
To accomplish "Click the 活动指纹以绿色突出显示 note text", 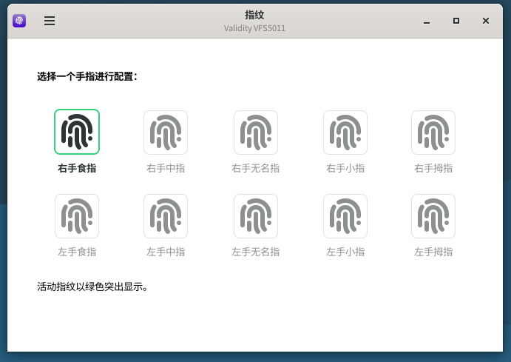I will (x=93, y=286).
